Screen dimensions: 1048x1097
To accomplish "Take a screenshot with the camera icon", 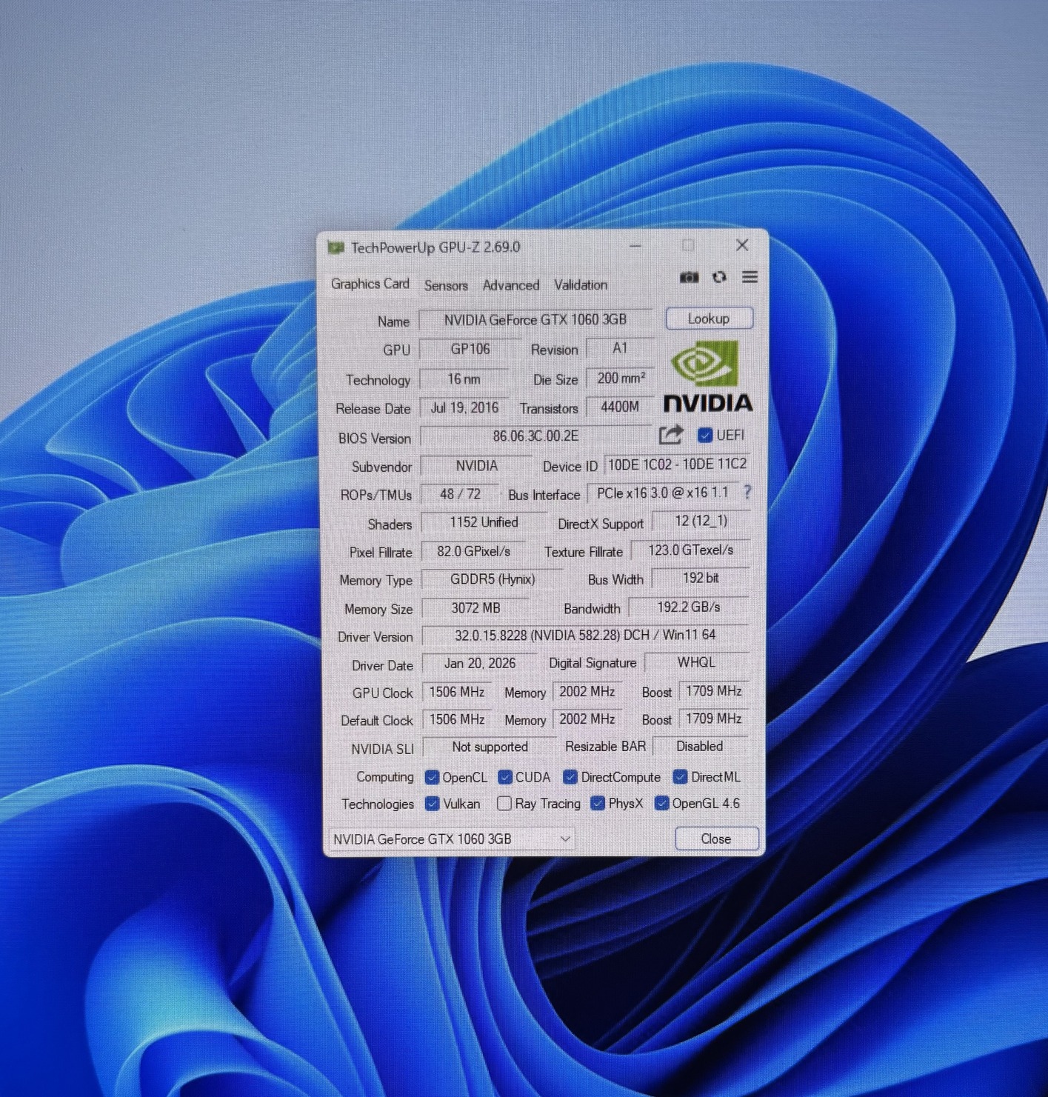I will [689, 277].
